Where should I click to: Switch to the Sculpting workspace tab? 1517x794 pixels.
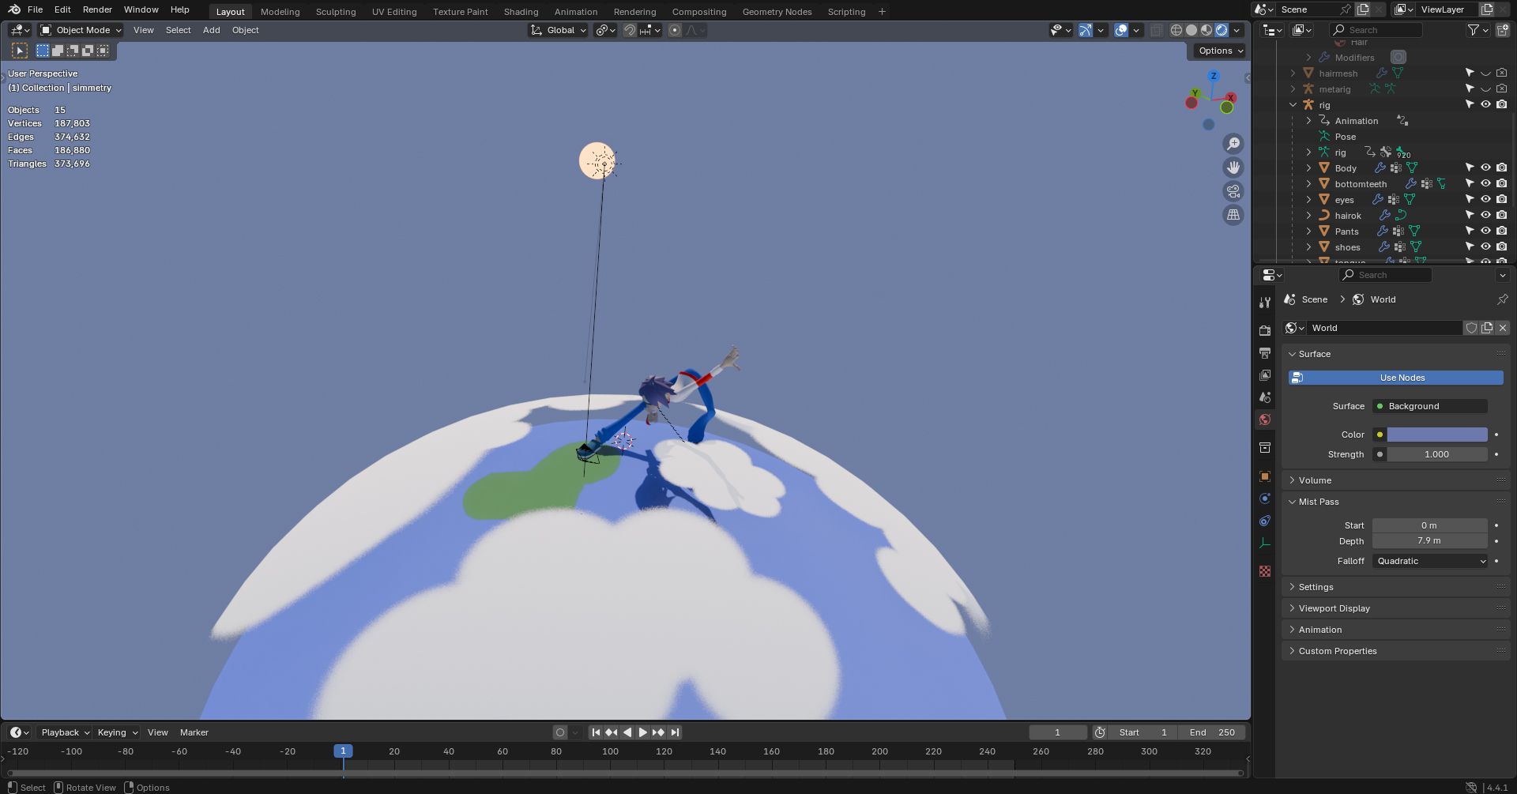336,12
